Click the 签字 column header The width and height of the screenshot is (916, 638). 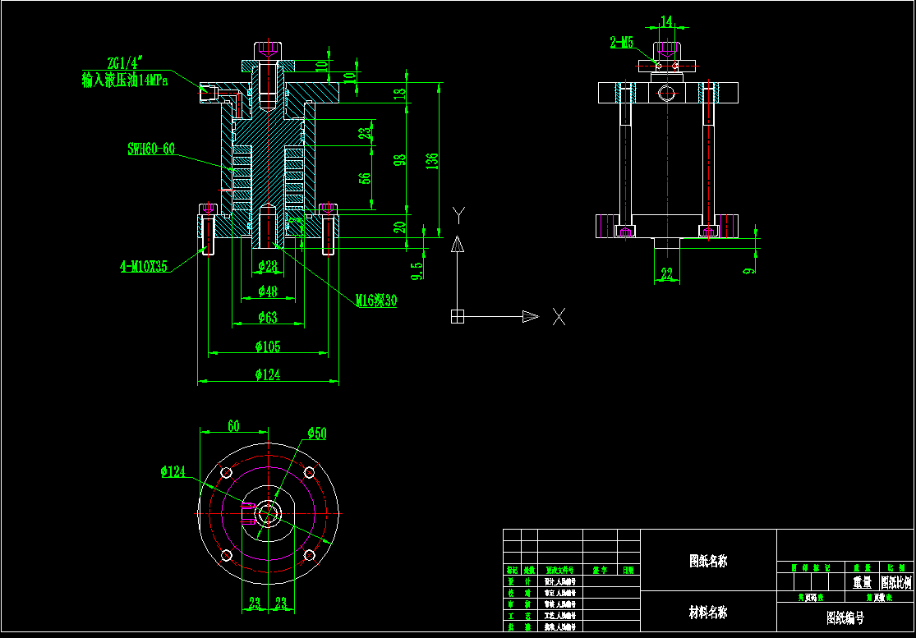pos(600,571)
